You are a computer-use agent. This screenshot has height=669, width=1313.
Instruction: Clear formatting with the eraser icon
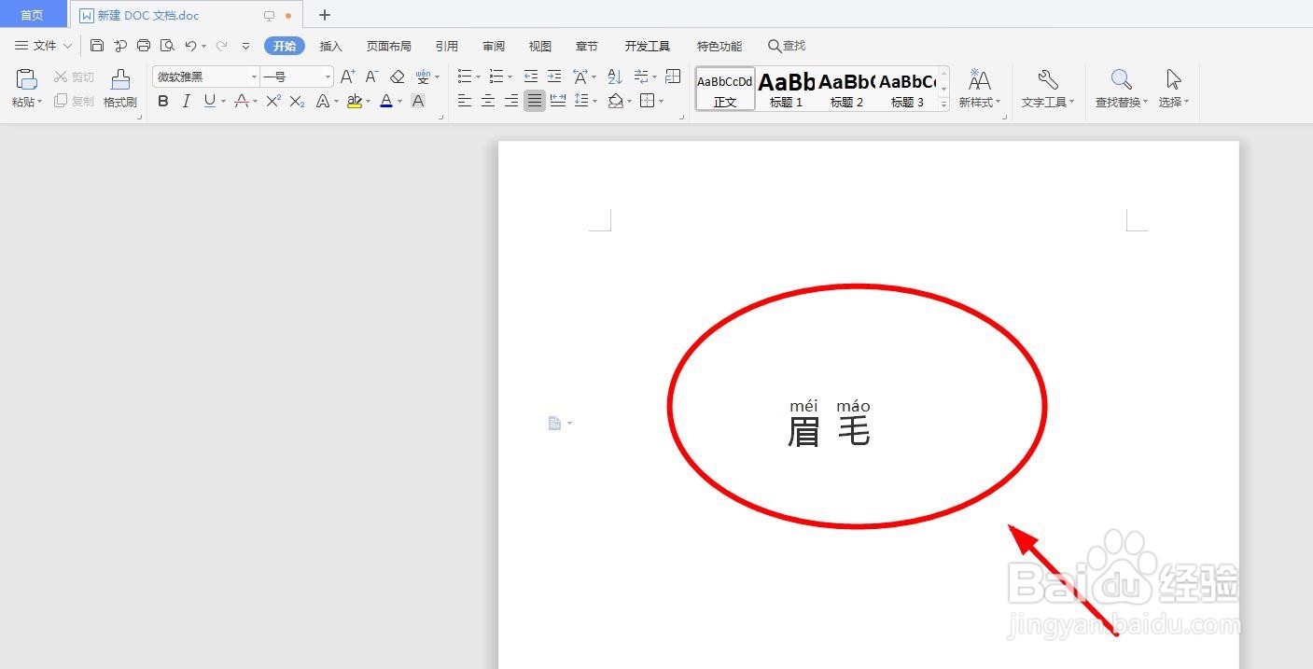(398, 77)
